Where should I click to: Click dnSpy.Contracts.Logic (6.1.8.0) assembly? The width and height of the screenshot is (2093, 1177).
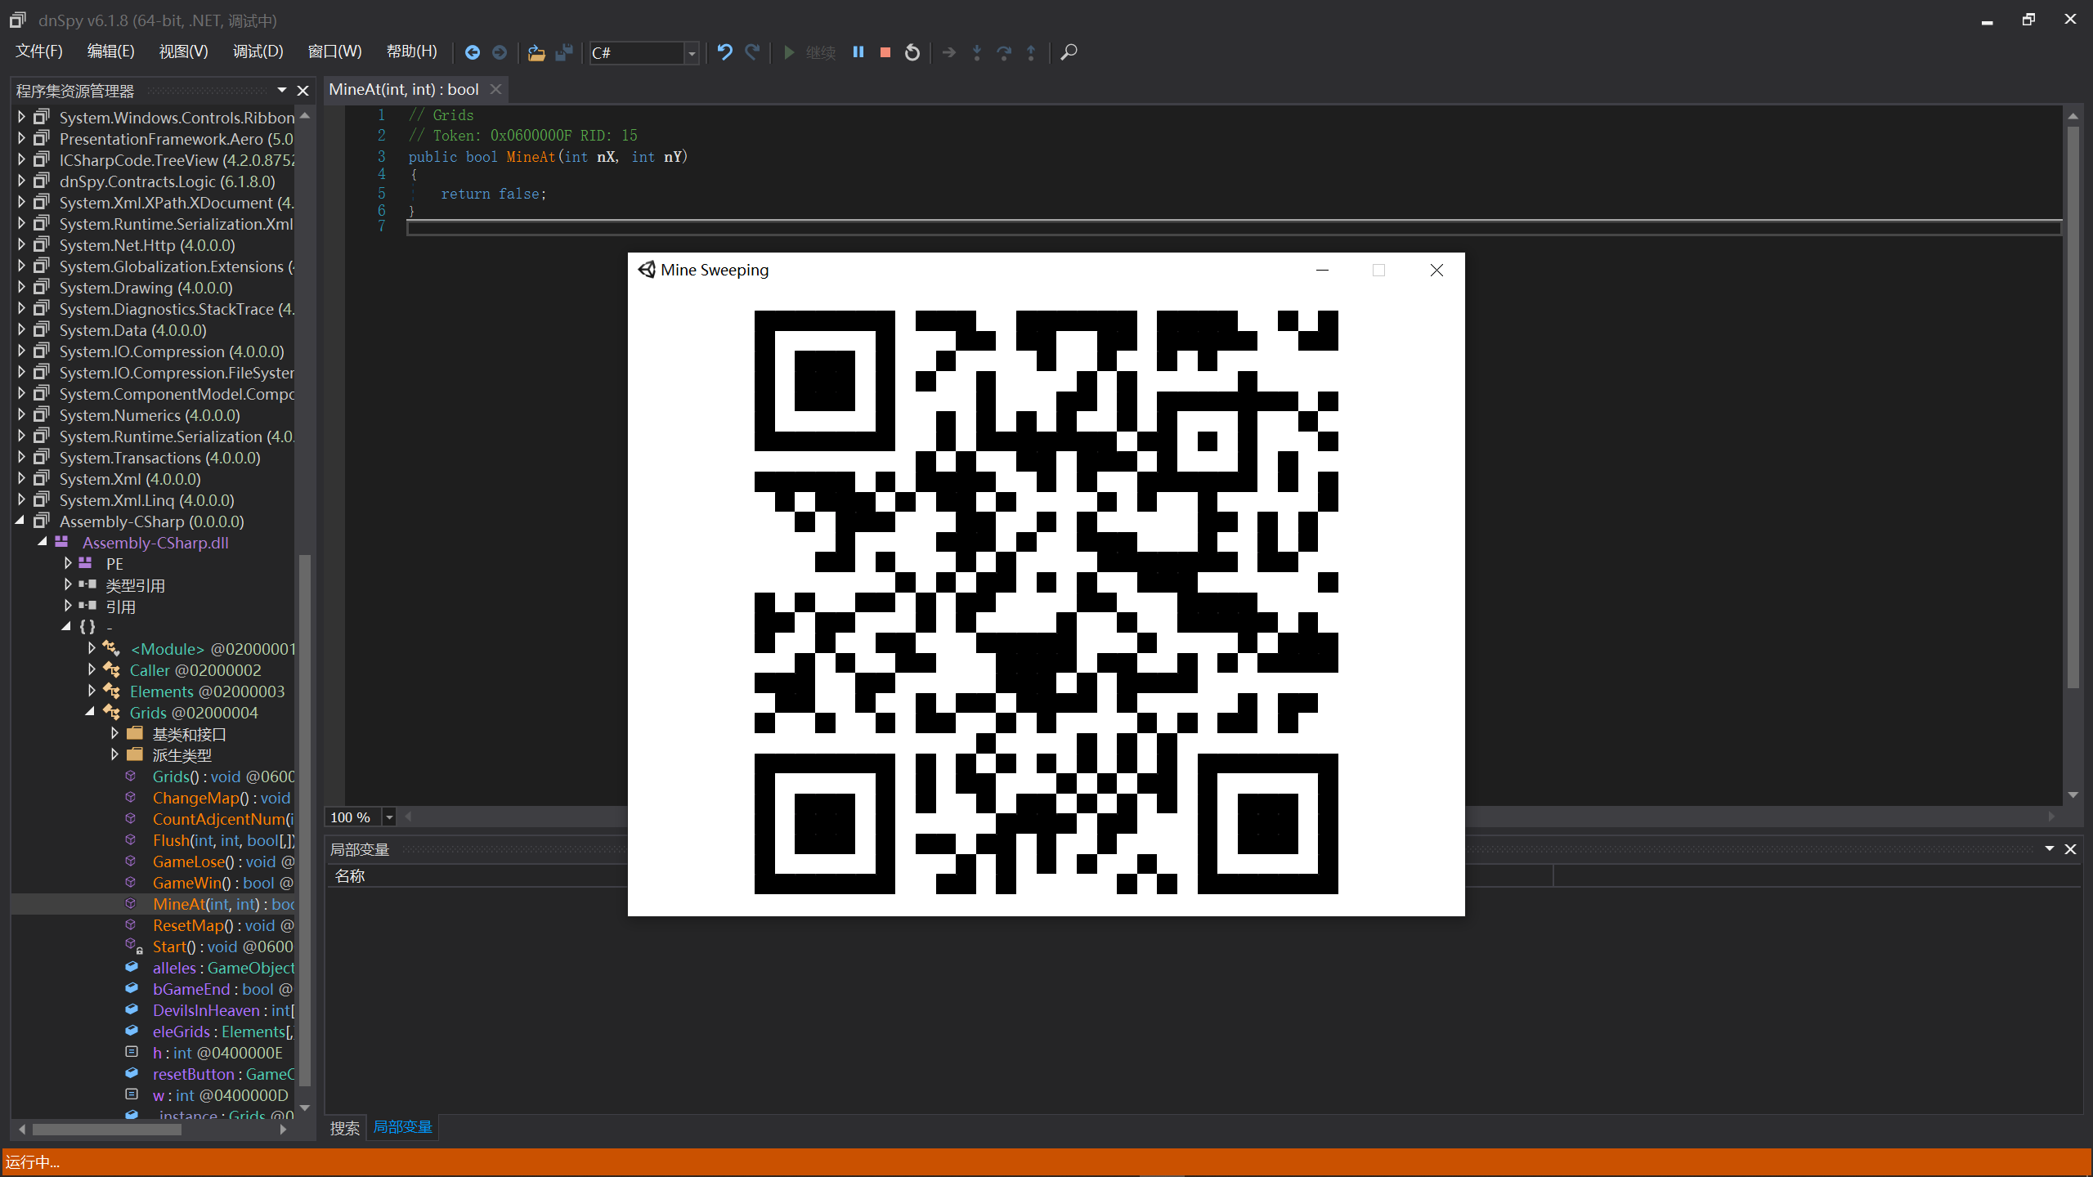tap(167, 181)
